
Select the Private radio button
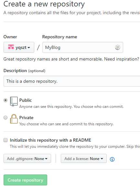pos(5,118)
